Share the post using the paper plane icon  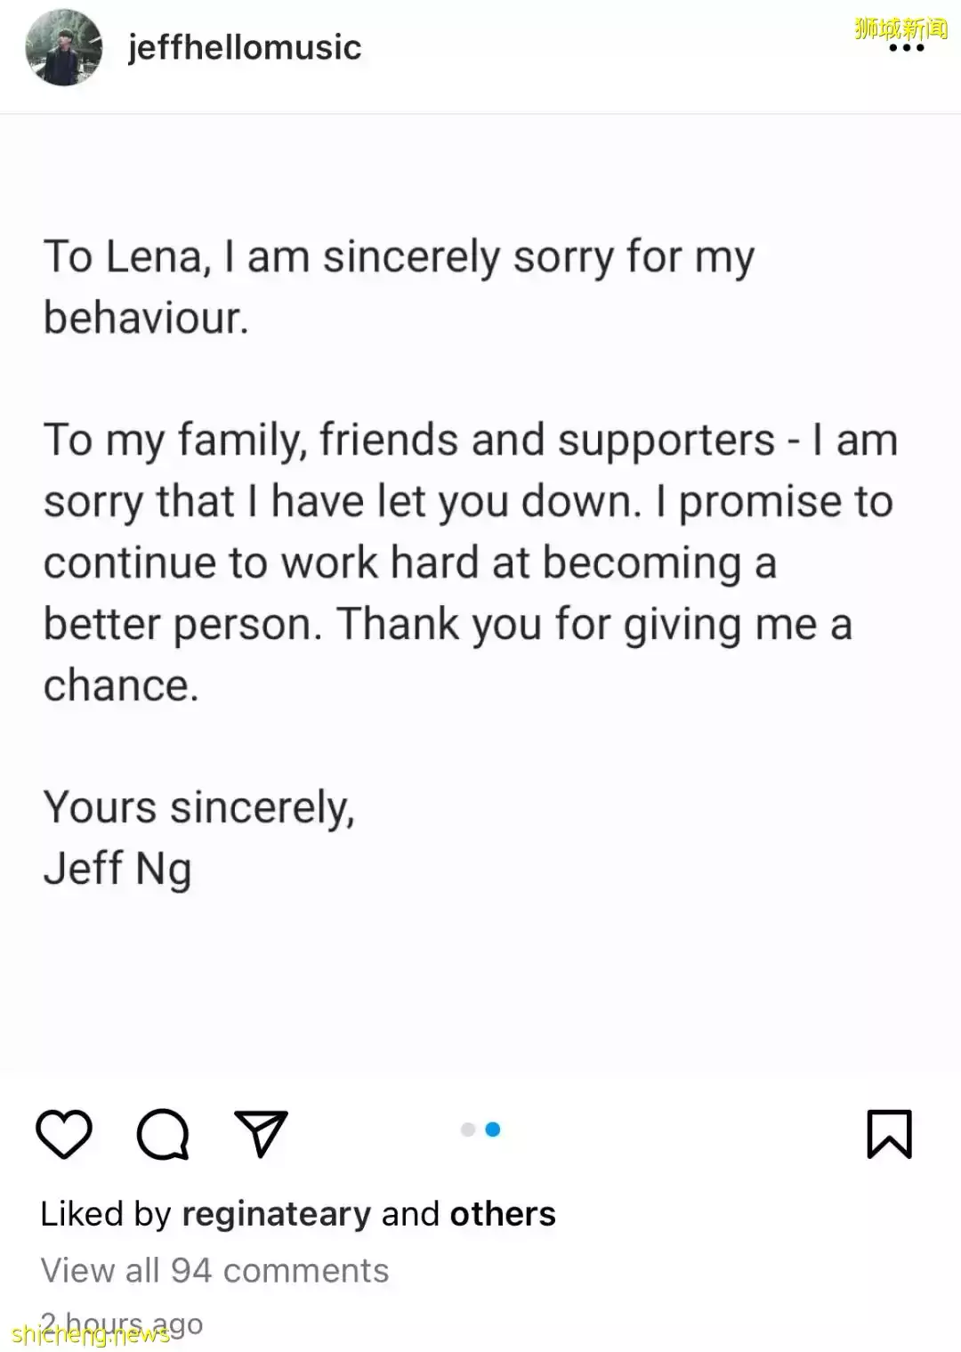[x=260, y=1134]
